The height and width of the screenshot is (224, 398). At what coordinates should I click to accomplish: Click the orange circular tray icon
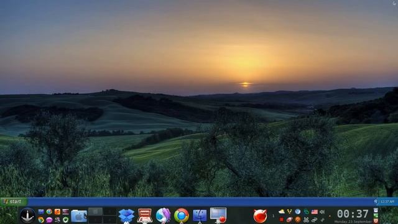pyautogui.click(x=298, y=220)
